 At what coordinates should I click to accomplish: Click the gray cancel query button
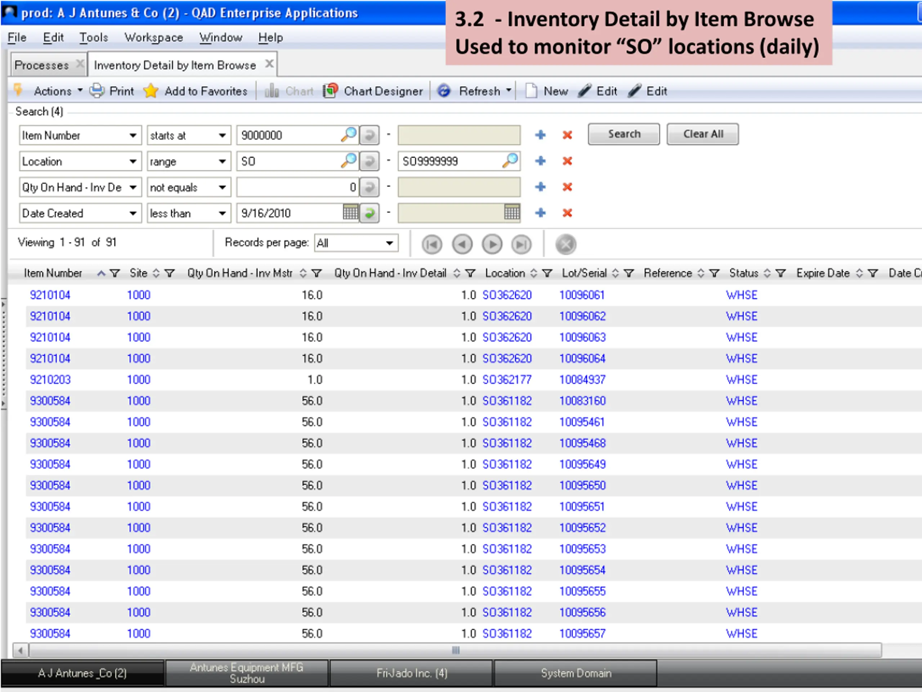[x=565, y=244]
